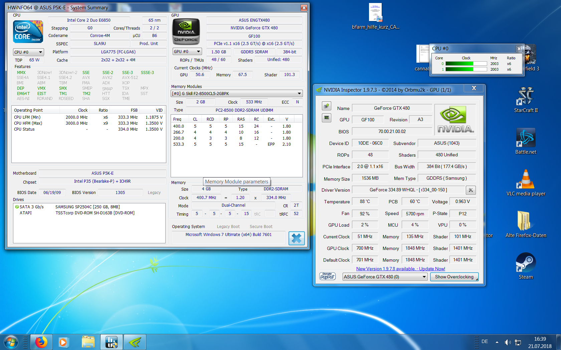Click the 88 °C temperature value
The image size is (561, 350).
click(x=365, y=202)
